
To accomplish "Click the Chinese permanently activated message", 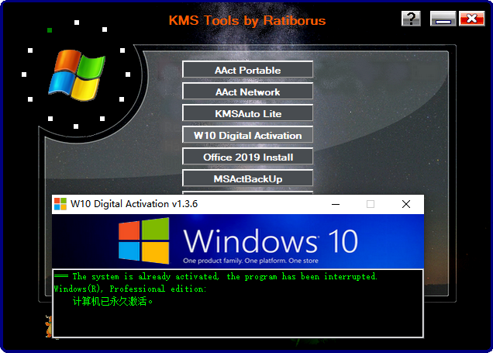I will tap(112, 301).
